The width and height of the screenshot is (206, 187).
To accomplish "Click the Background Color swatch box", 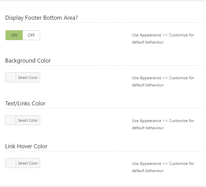I will 11,78.
